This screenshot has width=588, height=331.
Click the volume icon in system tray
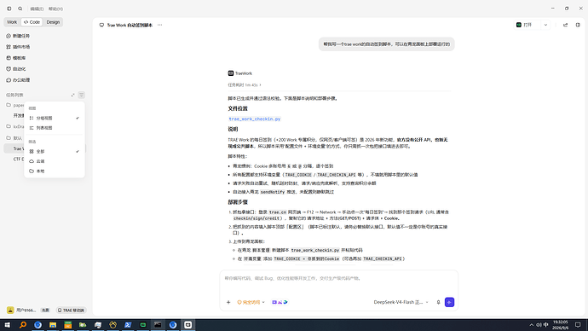click(x=539, y=325)
